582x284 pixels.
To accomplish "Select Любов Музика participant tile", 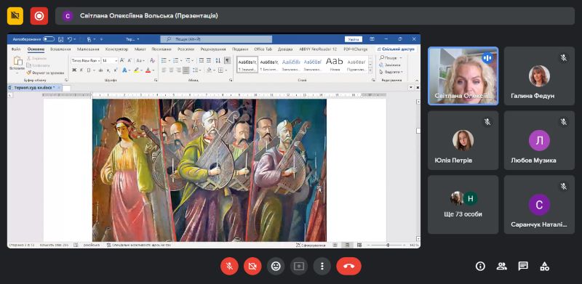I will click(x=539, y=140).
